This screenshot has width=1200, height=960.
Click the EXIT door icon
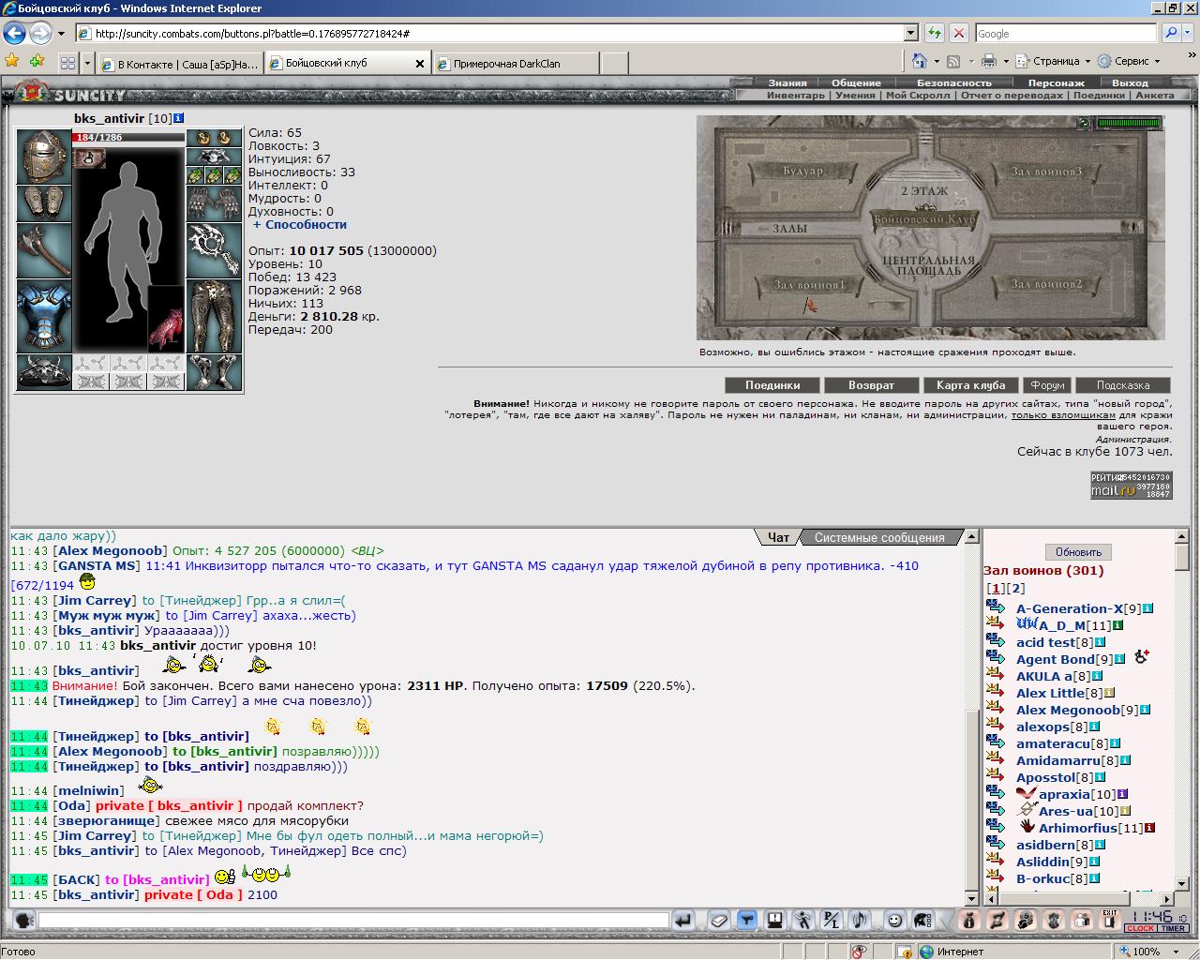click(x=1110, y=921)
